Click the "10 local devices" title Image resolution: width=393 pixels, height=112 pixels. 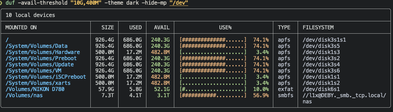[30, 15]
